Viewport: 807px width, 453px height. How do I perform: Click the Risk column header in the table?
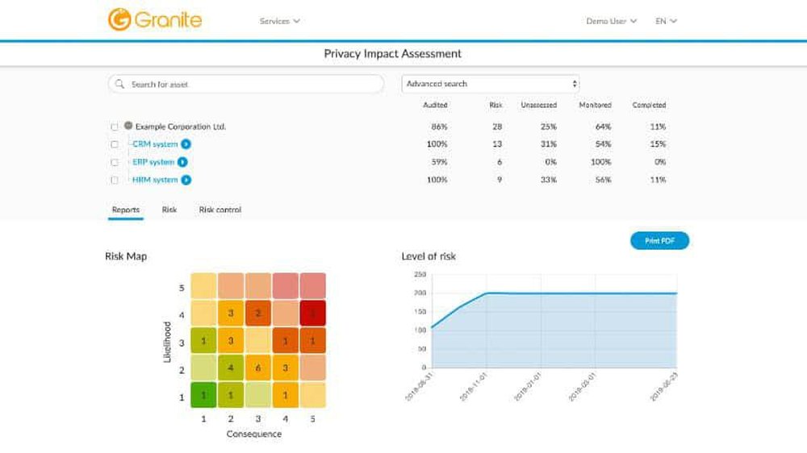pyautogui.click(x=495, y=105)
